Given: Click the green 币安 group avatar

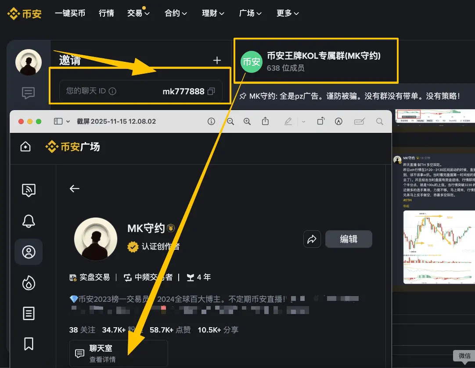Looking at the screenshot, I should (252, 62).
